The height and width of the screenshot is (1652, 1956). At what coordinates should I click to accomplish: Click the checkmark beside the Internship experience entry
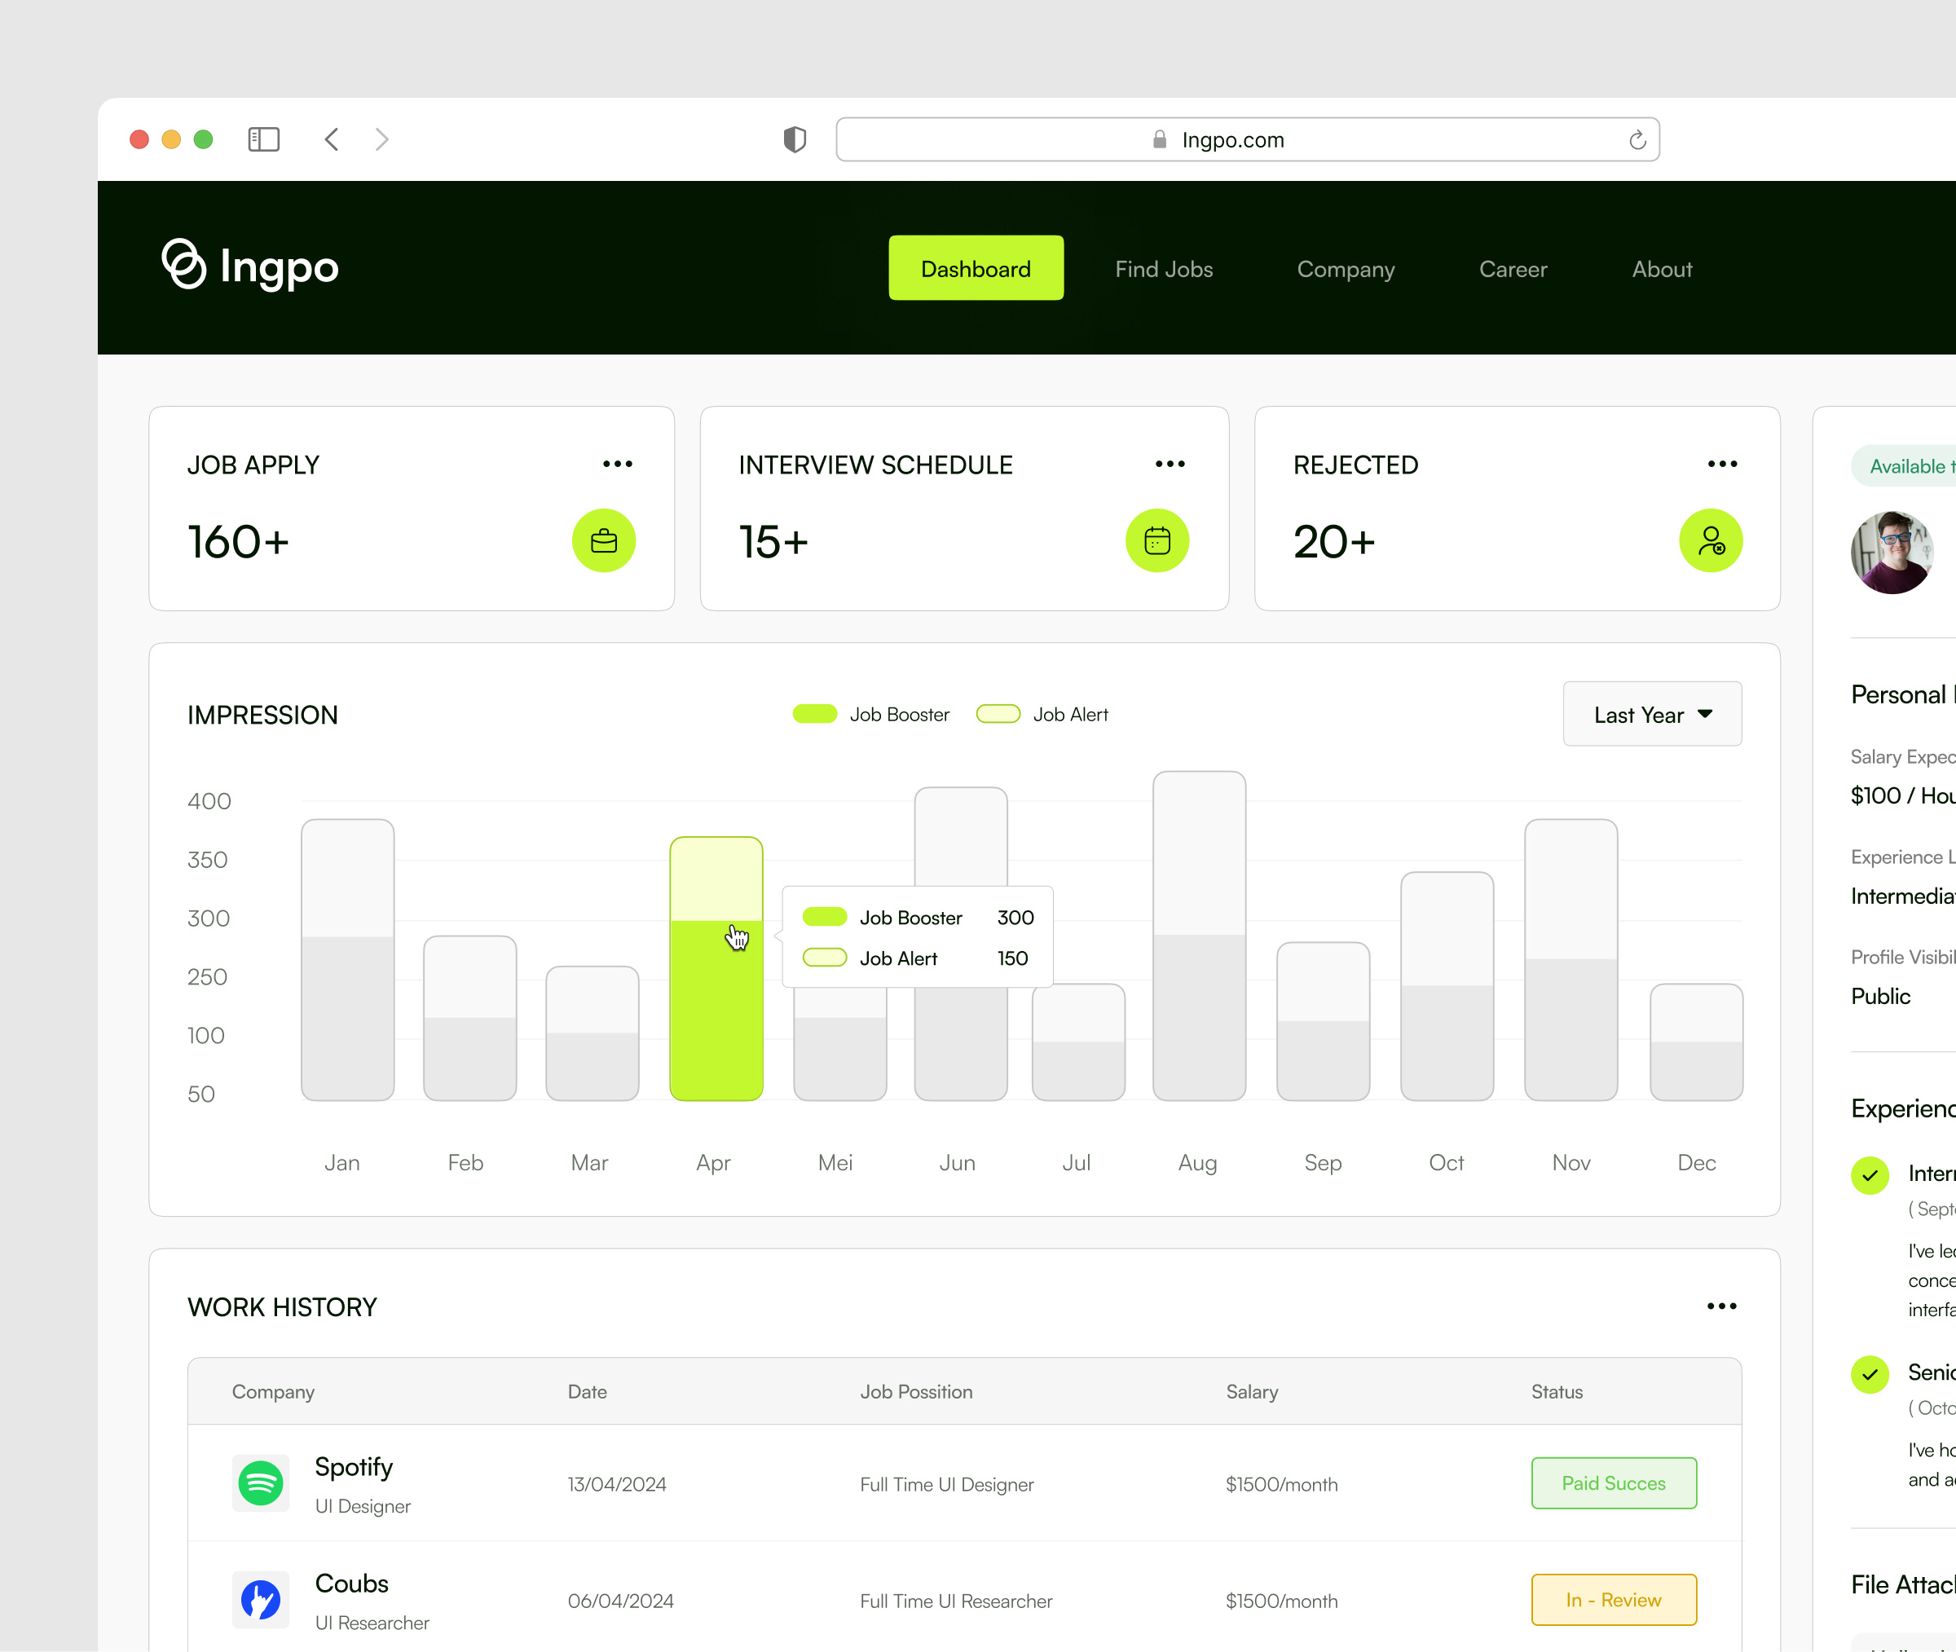(x=1870, y=1175)
